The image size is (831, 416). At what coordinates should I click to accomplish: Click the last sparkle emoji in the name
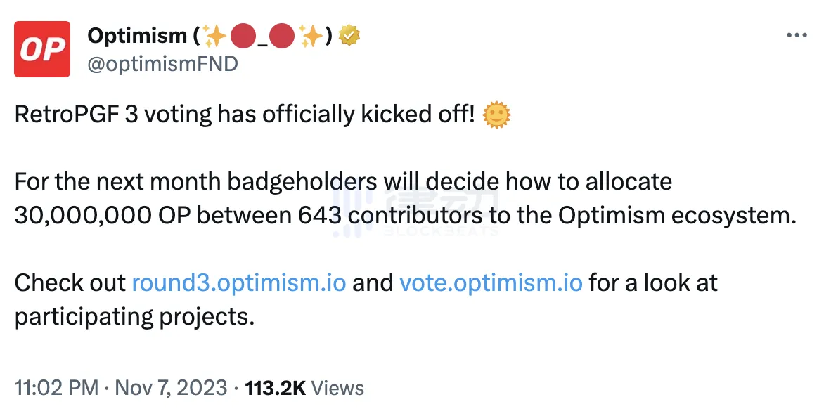click(x=310, y=37)
